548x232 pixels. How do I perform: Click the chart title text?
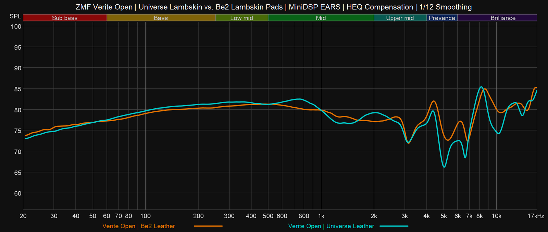click(x=273, y=7)
